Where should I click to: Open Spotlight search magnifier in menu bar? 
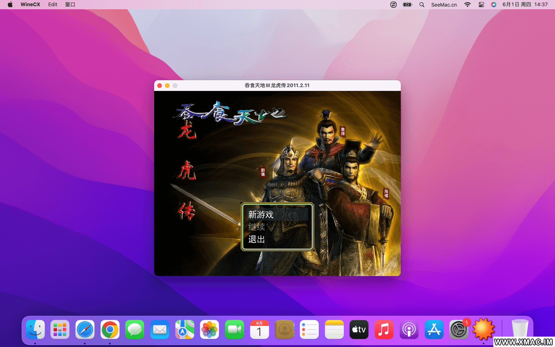[x=422, y=5]
